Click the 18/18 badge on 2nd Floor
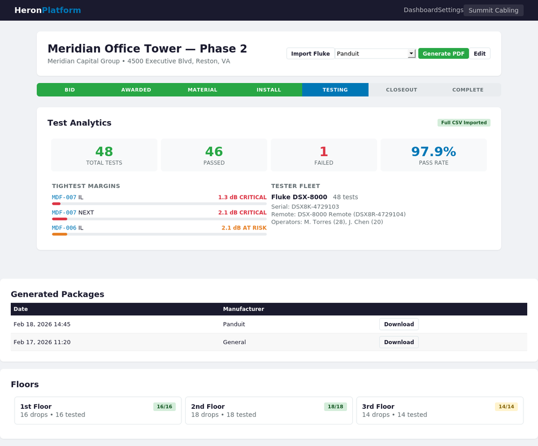Viewport: 538px width, 446px height. 335,407
